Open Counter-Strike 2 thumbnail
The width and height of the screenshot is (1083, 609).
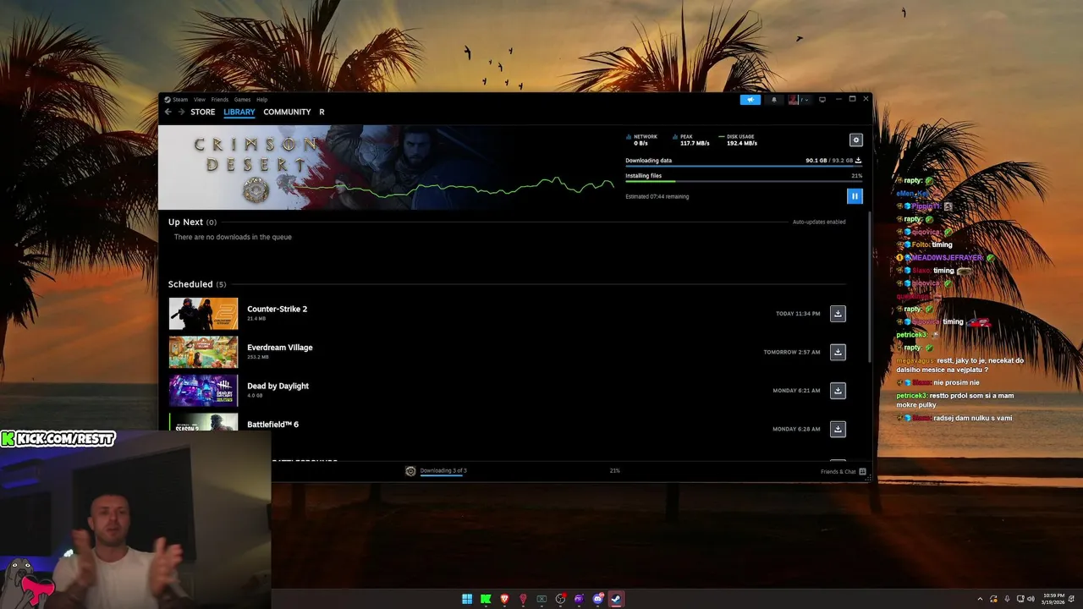203,314
